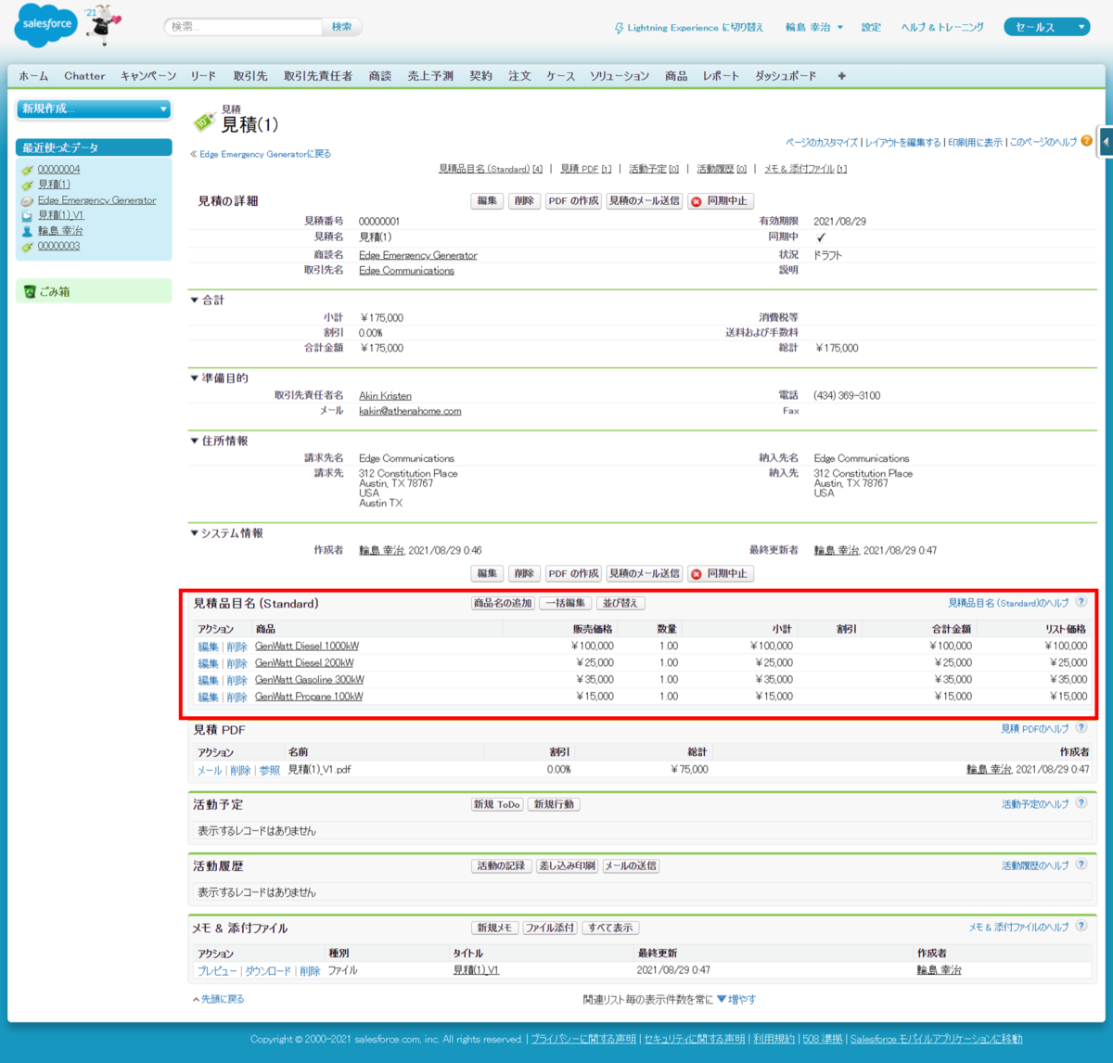Open the セールス app menu dropdown
The width and height of the screenshot is (1113, 1063).
click(1046, 27)
